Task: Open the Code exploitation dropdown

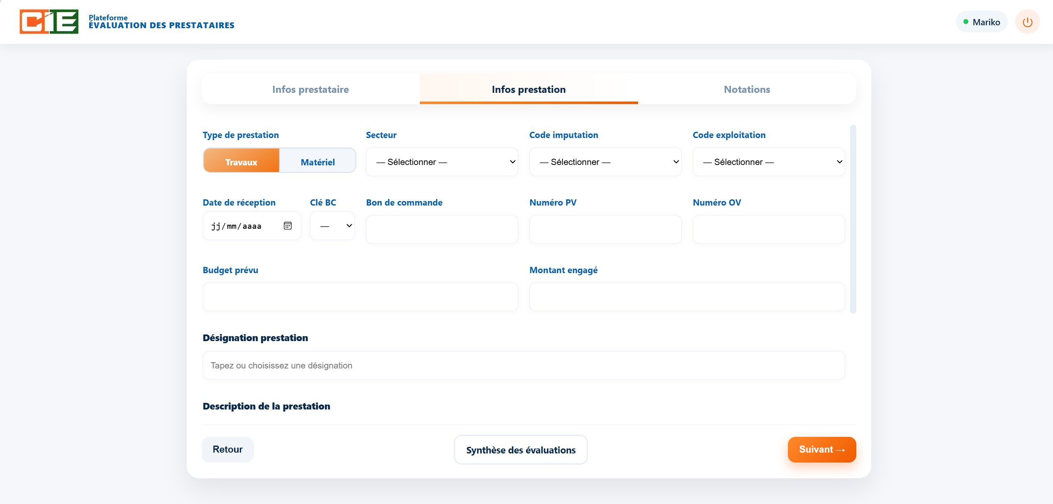Action: click(x=768, y=162)
